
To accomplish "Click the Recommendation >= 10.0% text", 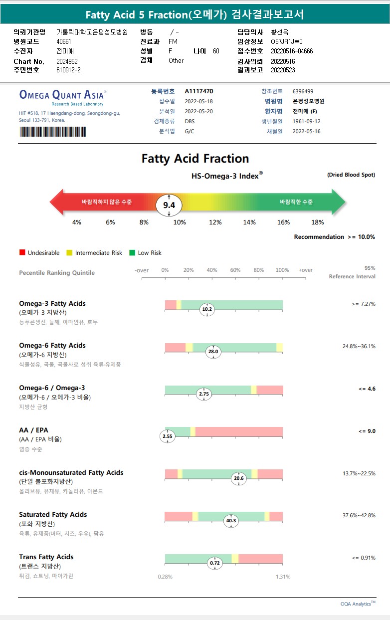I will click(x=334, y=237).
